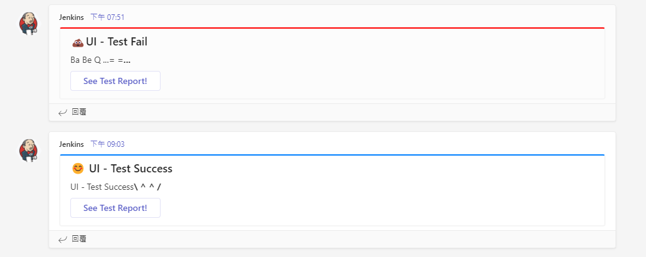The width and height of the screenshot is (646, 257).
Task: Click the Jenkins sender name on the 07:51 message
Action: click(x=72, y=17)
